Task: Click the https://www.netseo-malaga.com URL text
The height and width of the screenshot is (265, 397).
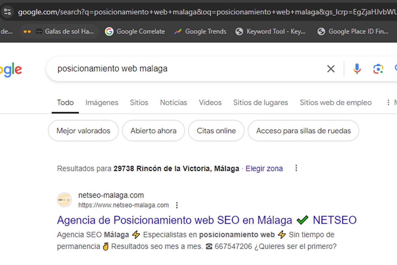Action: [x=124, y=205]
